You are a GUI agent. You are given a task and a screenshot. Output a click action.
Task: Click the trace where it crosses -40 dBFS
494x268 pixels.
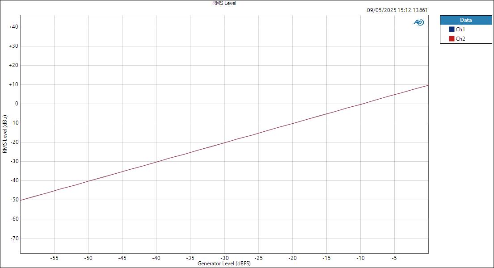pyautogui.click(x=156, y=162)
